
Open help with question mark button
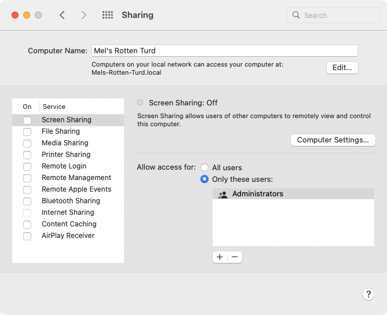[x=368, y=294]
